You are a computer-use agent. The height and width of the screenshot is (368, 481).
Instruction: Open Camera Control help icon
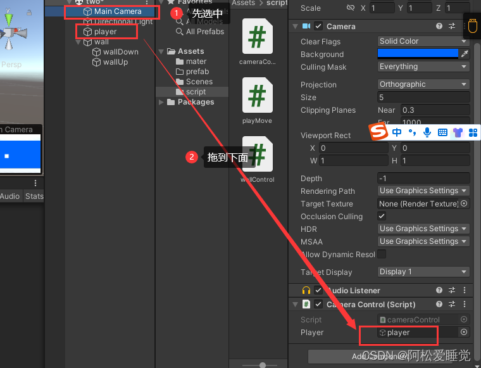coord(439,304)
